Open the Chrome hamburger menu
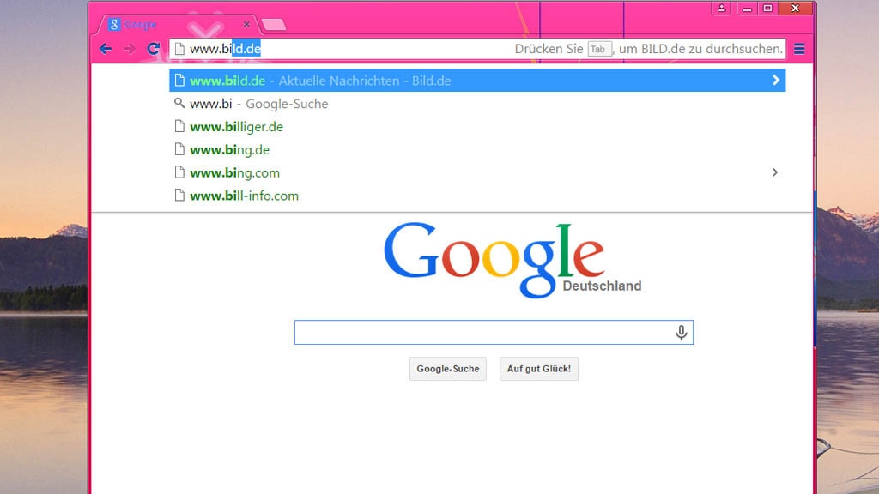The height and width of the screenshot is (494, 879). tap(799, 49)
